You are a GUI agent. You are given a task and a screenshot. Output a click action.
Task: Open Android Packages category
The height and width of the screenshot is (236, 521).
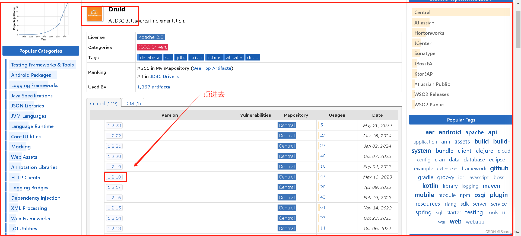(31, 75)
